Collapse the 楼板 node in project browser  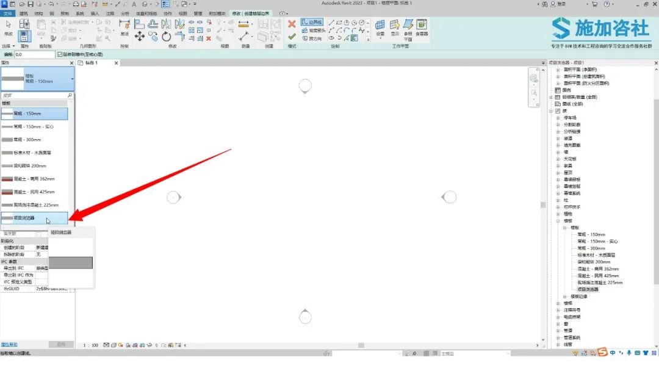[558, 220]
